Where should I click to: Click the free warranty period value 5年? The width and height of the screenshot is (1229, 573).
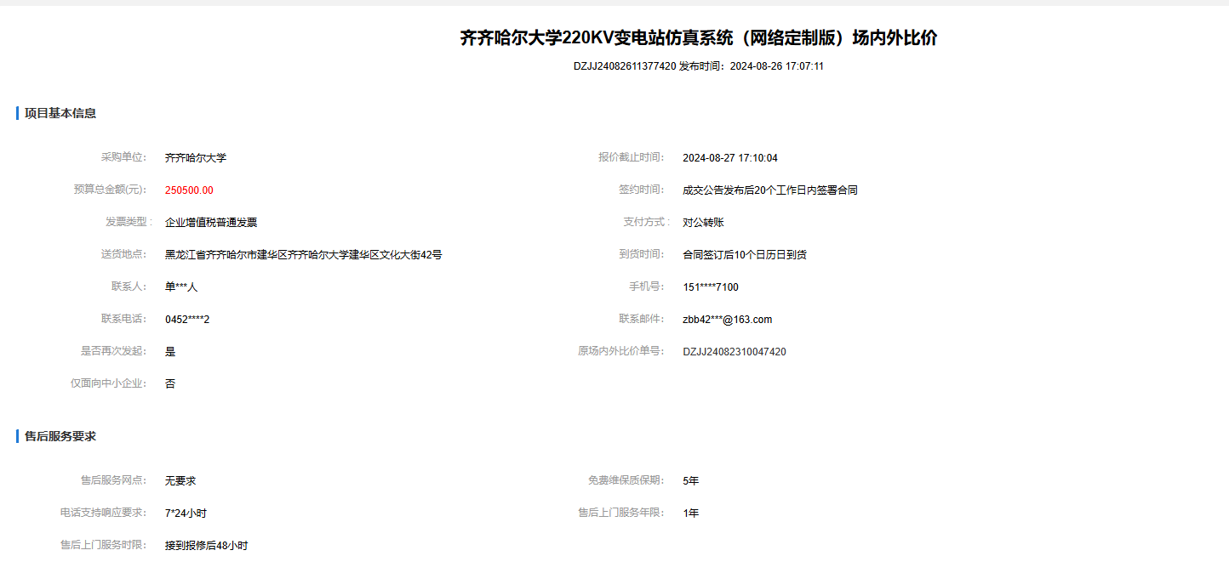coord(690,481)
